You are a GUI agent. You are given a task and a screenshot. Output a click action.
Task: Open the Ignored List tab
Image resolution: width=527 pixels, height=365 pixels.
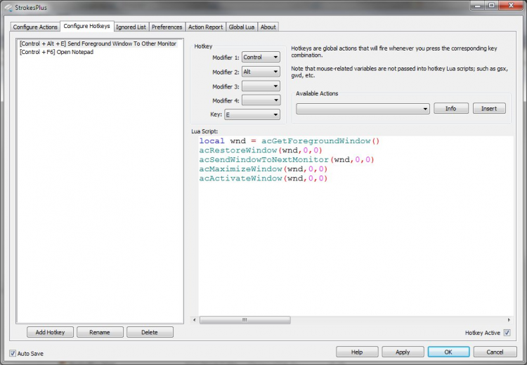tap(131, 27)
